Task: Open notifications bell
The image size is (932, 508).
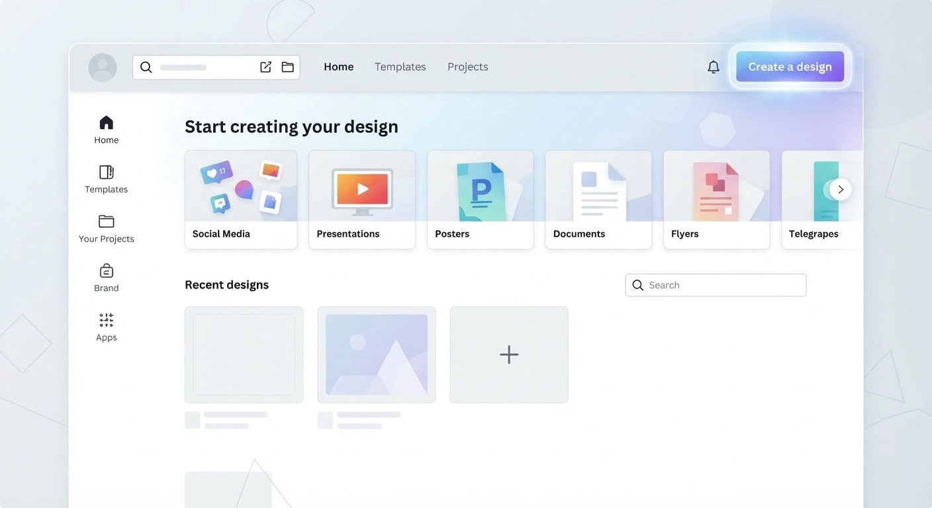Action: click(x=714, y=67)
